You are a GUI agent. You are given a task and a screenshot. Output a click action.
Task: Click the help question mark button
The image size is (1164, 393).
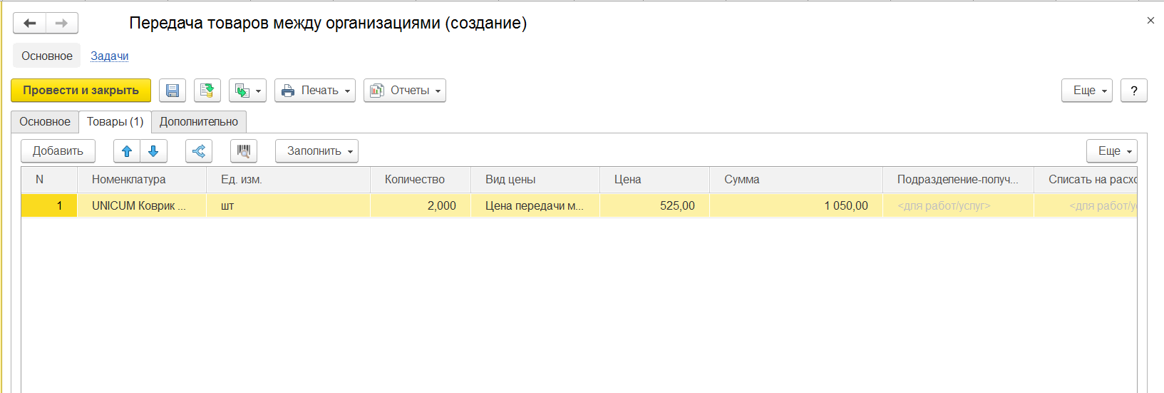1133,91
